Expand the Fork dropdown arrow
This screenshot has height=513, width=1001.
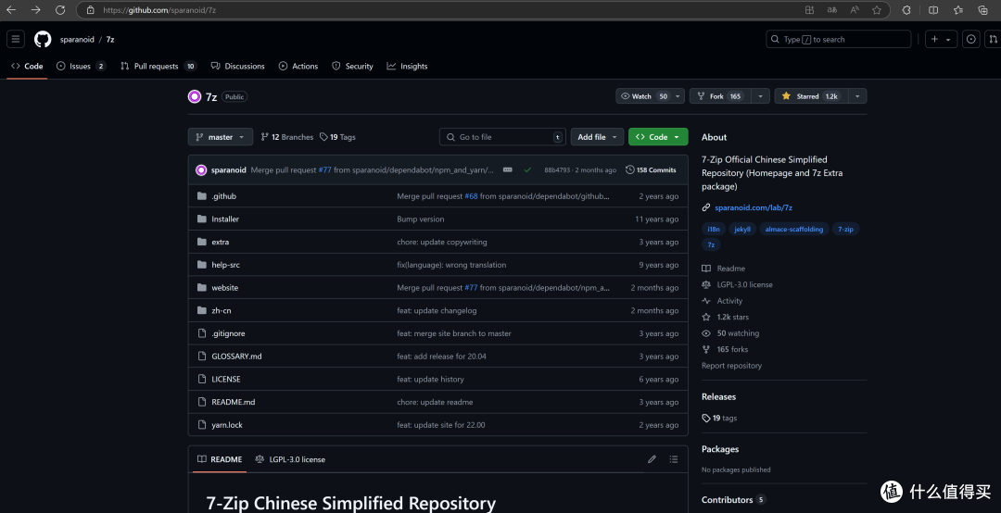(x=760, y=96)
